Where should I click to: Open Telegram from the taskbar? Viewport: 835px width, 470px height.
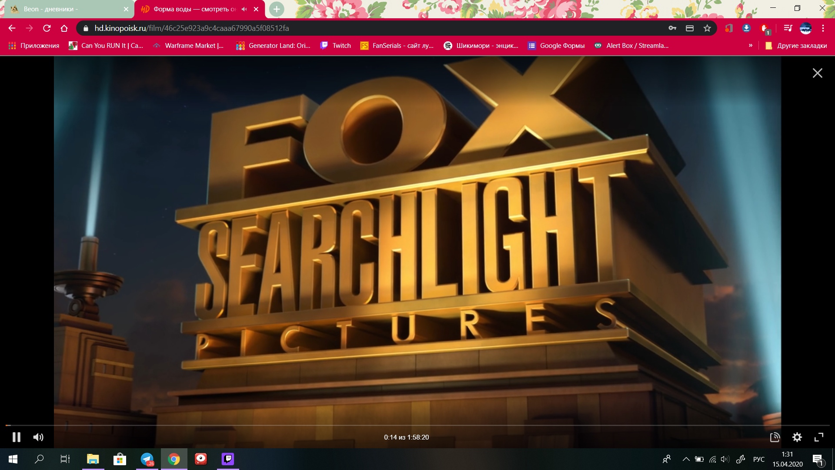(x=147, y=459)
